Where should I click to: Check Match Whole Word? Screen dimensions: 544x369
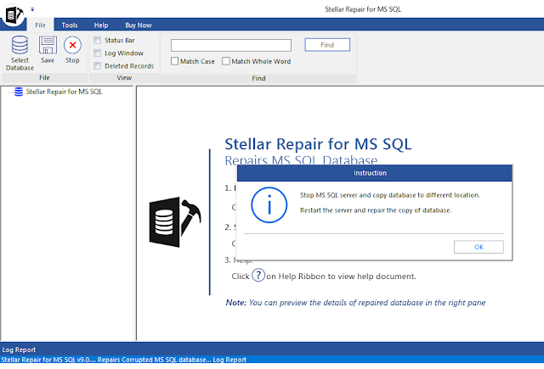226,61
